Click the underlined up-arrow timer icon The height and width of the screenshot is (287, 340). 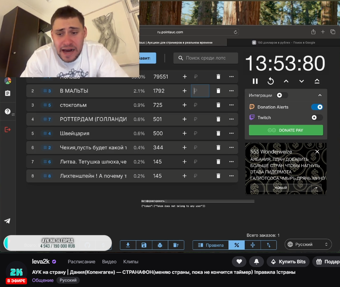pos(317,81)
